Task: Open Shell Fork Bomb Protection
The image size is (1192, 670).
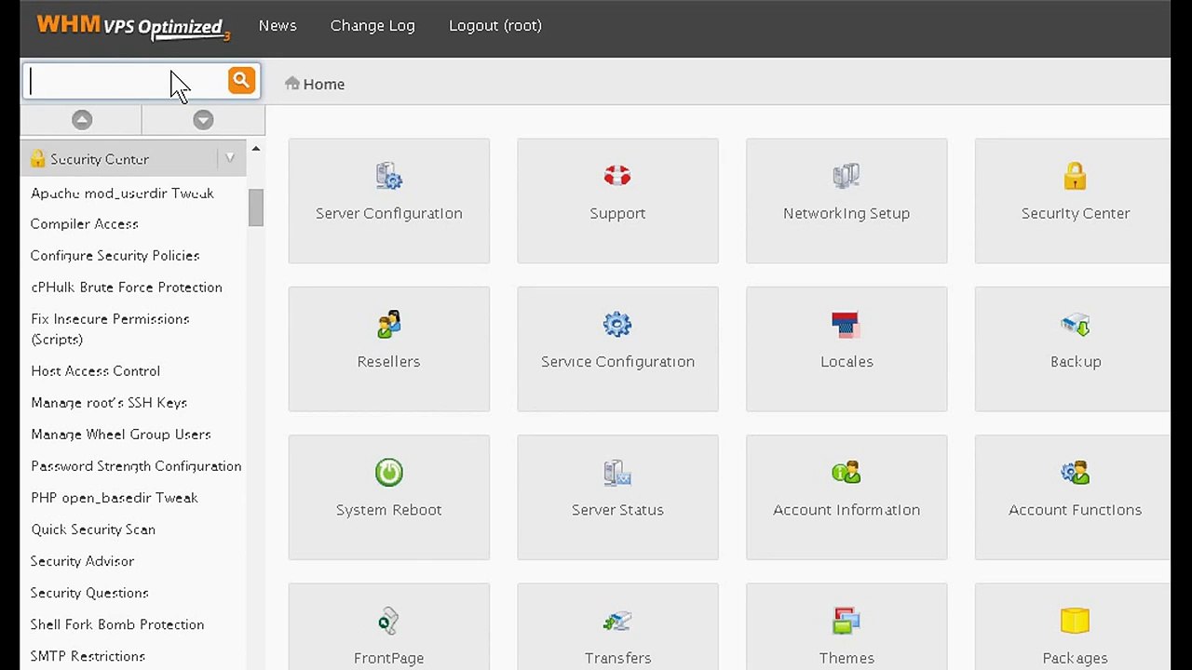Action: click(117, 624)
